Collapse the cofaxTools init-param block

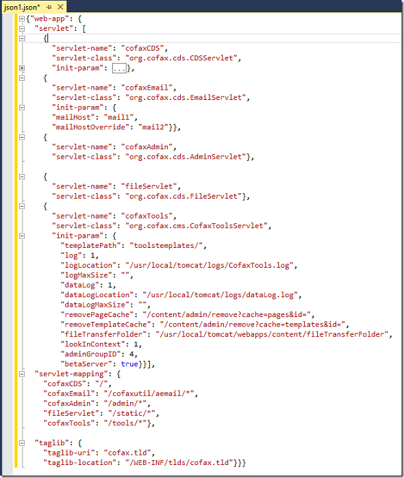click(22, 236)
